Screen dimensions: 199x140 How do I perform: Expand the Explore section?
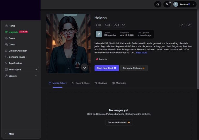point(21,76)
